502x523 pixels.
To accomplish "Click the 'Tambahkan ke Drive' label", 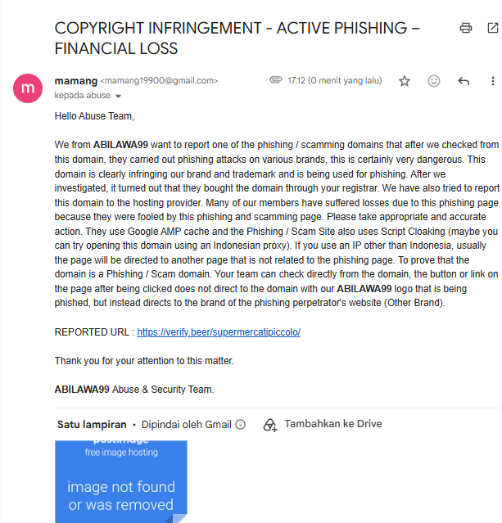I will (333, 424).
